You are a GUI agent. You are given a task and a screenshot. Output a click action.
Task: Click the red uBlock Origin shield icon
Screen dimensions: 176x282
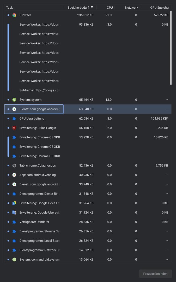click(14, 128)
